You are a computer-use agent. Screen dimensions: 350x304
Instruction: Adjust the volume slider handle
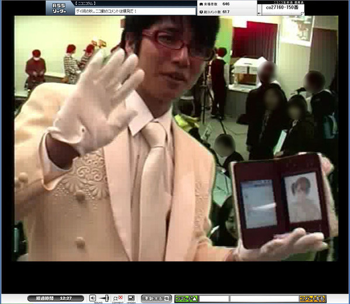(106, 298)
